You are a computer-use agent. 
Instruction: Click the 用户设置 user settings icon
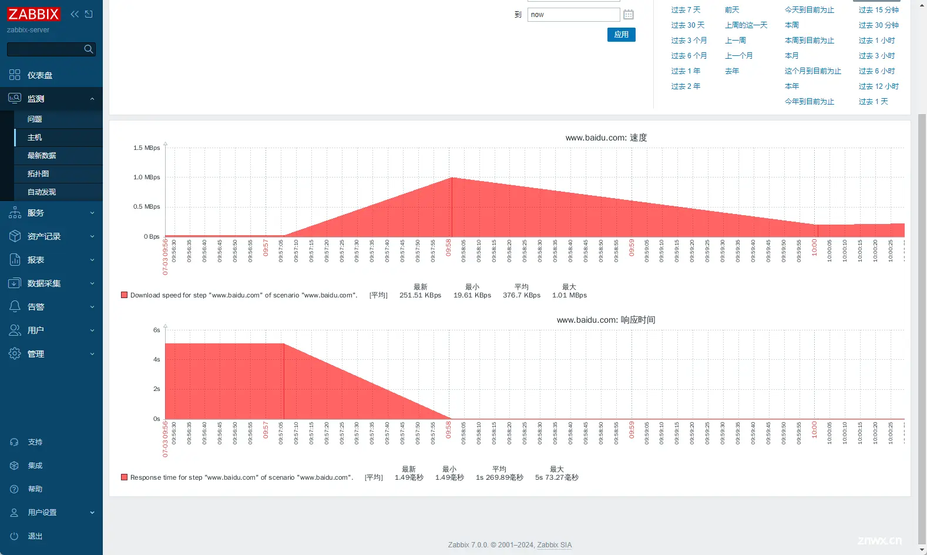[14, 513]
